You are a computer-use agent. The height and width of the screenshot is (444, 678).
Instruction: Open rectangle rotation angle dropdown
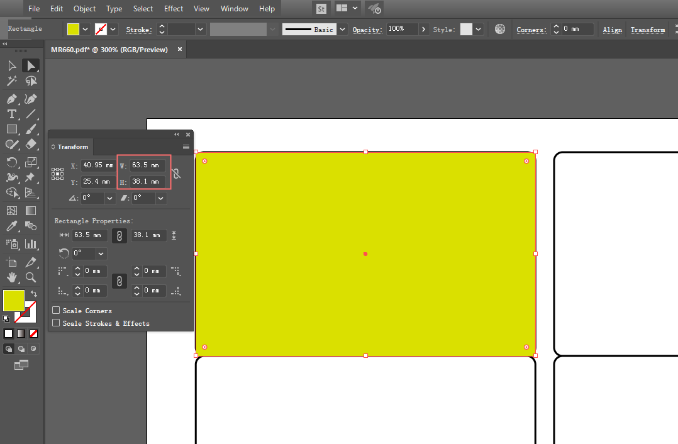[x=101, y=253]
